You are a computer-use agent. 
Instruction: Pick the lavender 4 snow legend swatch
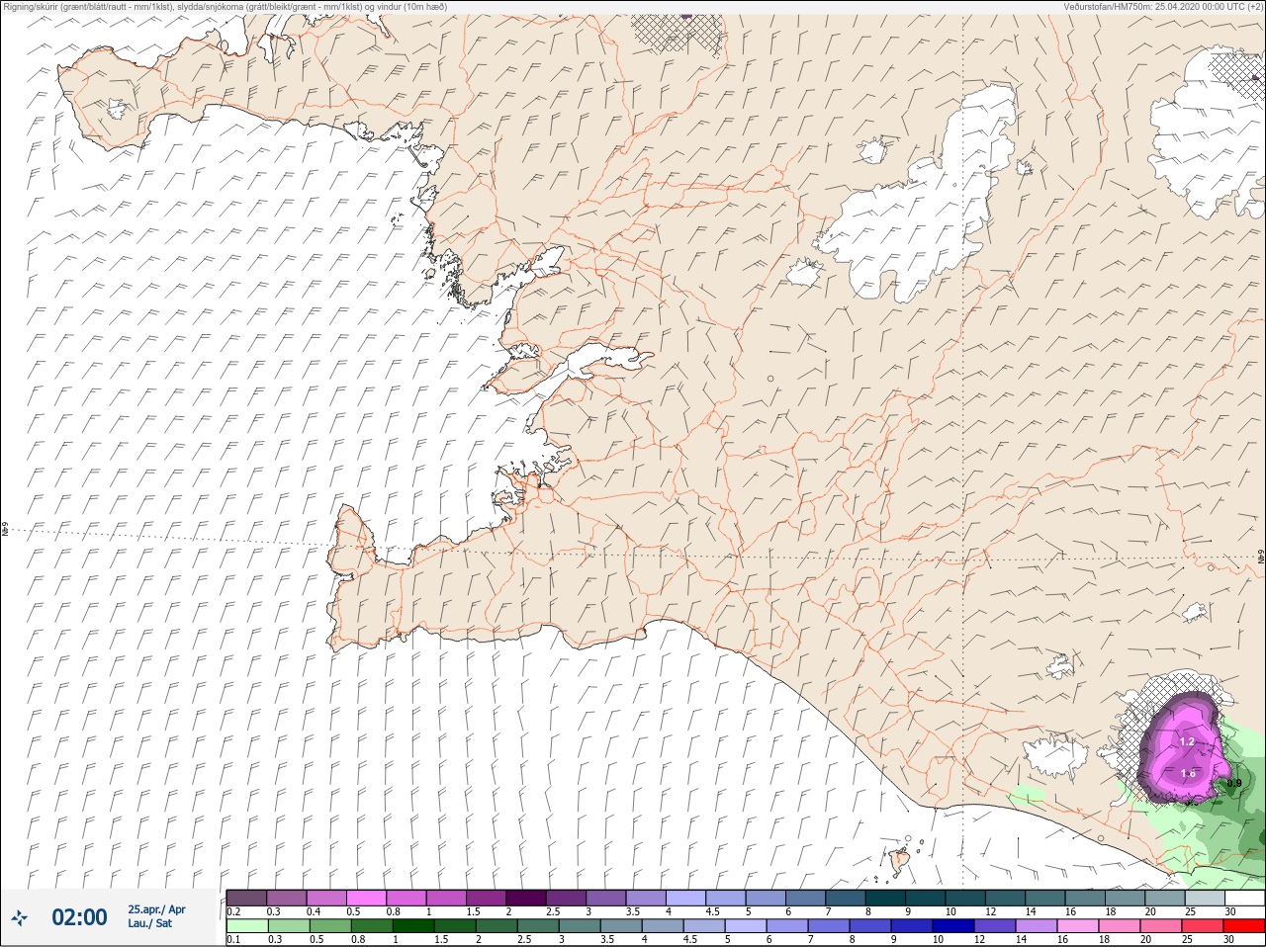click(x=686, y=898)
